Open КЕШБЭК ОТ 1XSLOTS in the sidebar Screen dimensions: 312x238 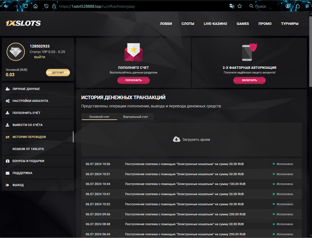tap(38, 149)
